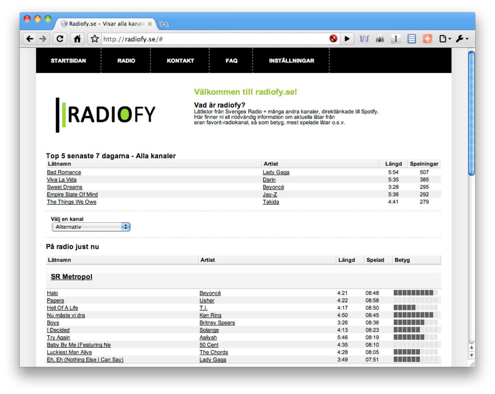
Task: Open the squiggly W extension icon
Action: click(364, 39)
